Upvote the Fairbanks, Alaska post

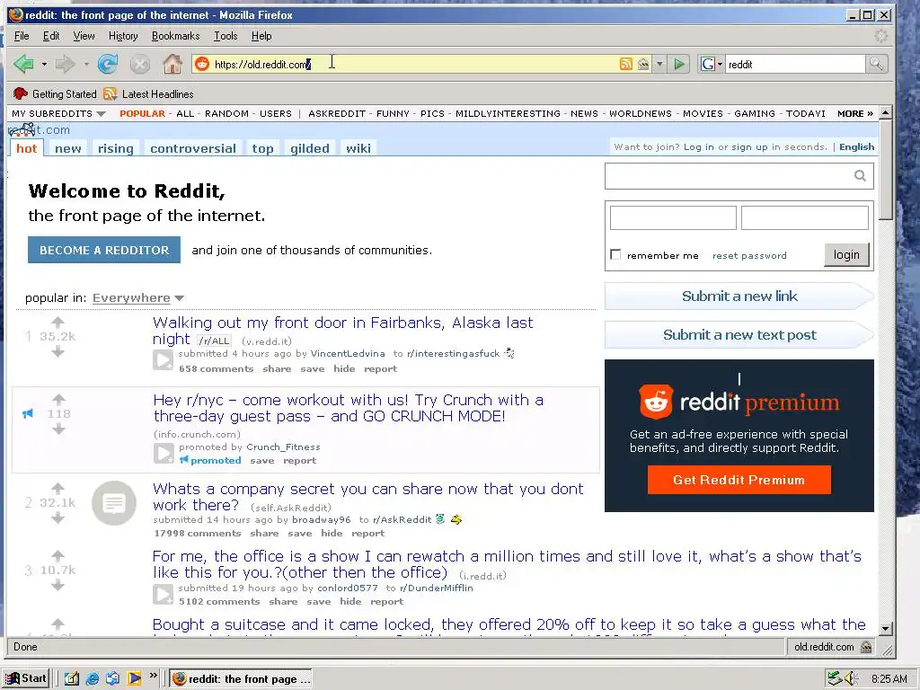coord(57,322)
